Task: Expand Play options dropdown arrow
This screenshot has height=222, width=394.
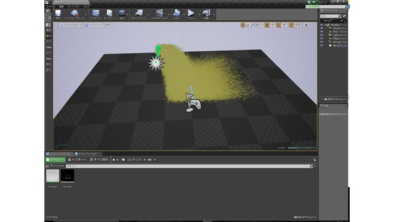Action: coord(199,15)
